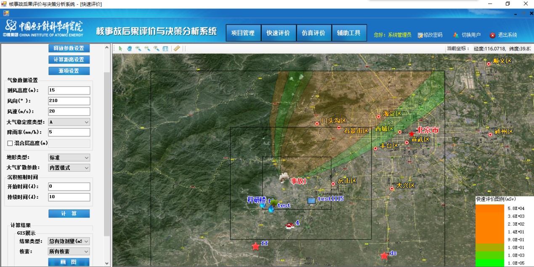Enable the 混合层高度 checkbox

10,143
